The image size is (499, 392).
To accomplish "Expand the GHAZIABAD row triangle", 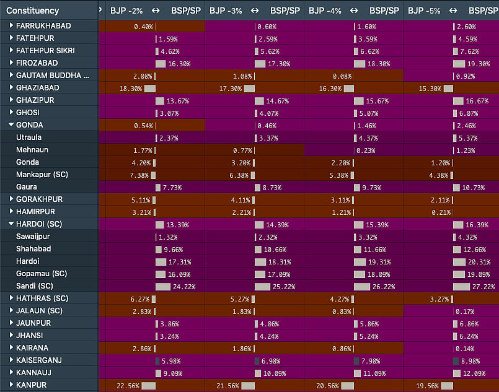I will (x=11, y=87).
